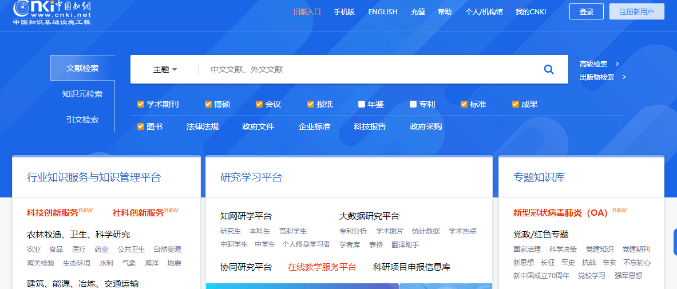Open 手机版 in the top navigation
Screen dimensions: 677x289
(x=344, y=11)
